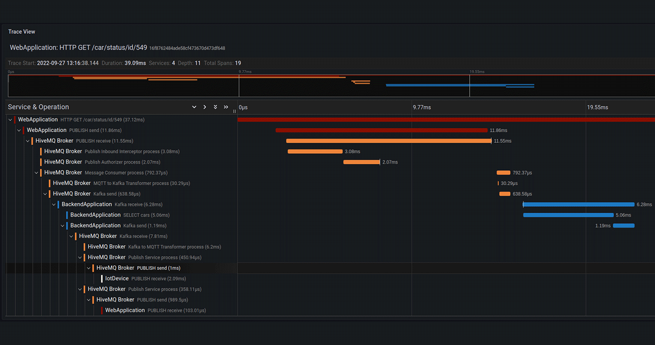Collapse HiveMQ Broker Kafka receive (7.81ms) span
The height and width of the screenshot is (345, 655).
(x=71, y=236)
